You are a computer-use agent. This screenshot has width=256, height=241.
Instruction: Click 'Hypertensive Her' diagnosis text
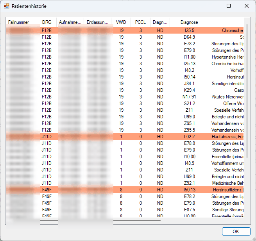coord(227,57)
